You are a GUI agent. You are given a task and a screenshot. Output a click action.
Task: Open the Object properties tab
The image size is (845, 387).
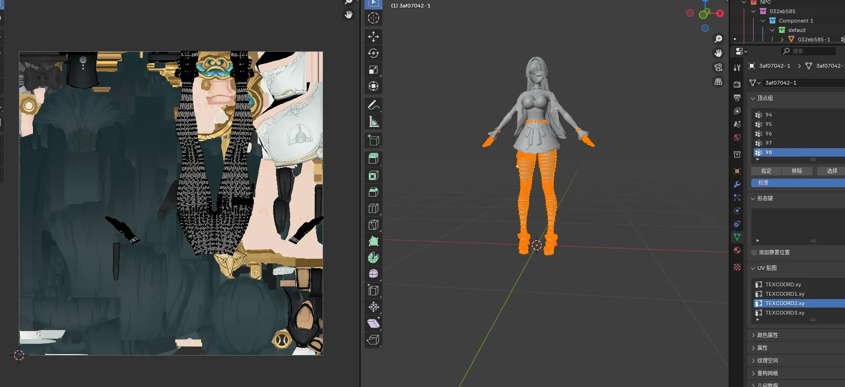tap(737, 171)
